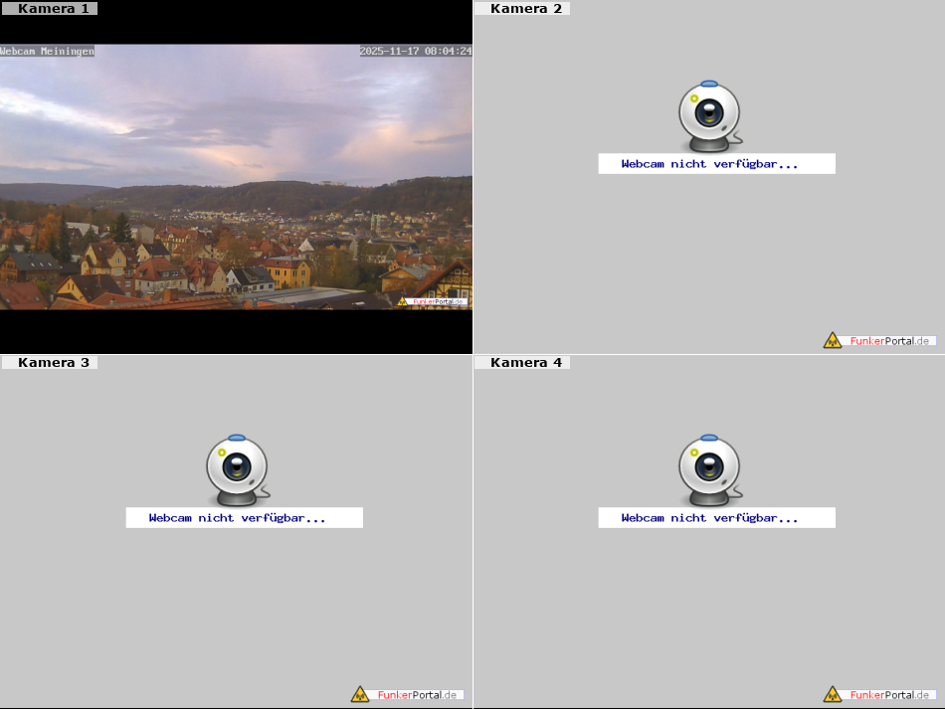Click the Webcam Meiningen caption overlay

click(48, 51)
